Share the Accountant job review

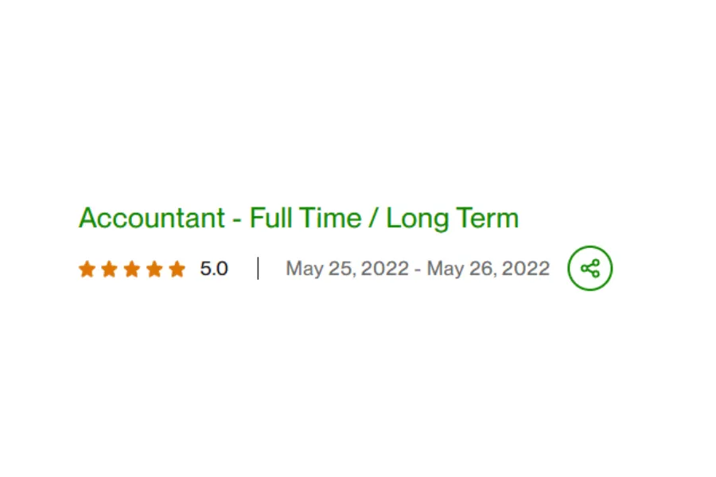pyautogui.click(x=590, y=268)
